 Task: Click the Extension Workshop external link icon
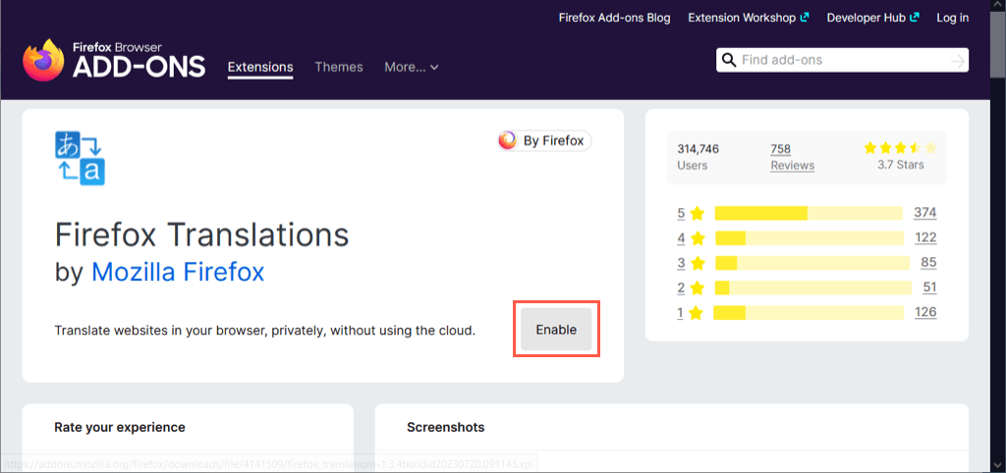pyautogui.click(x=806, y=18)
